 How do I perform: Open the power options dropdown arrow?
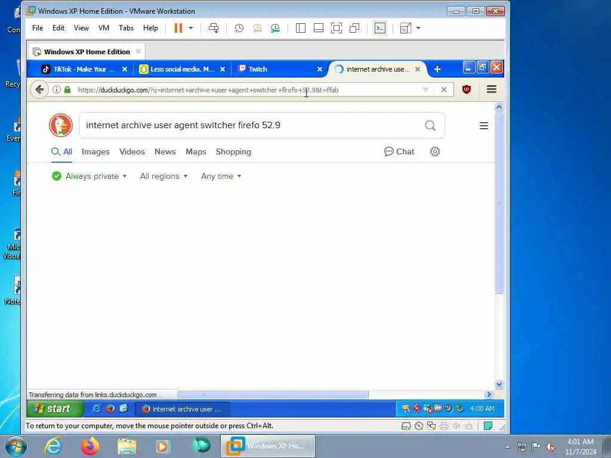point(191,28)
